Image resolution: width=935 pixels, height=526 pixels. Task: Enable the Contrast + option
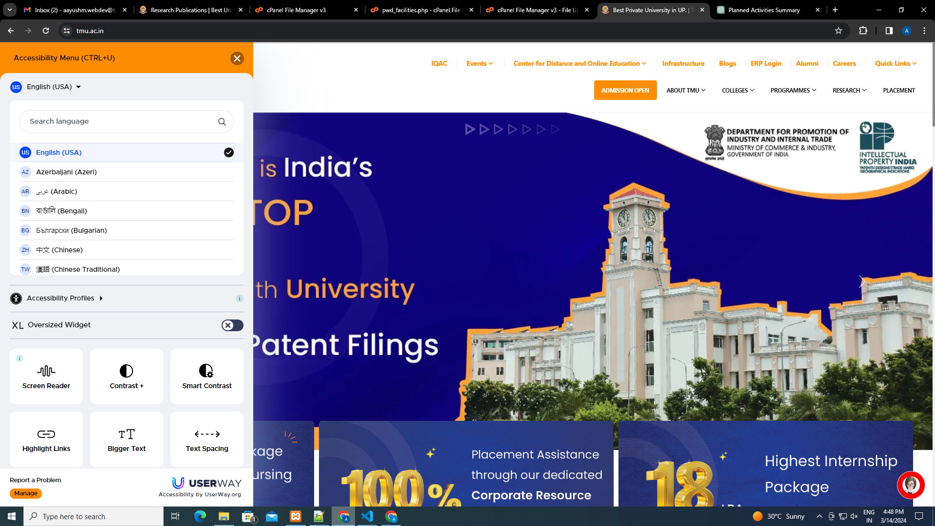click(x=127, y=376)
